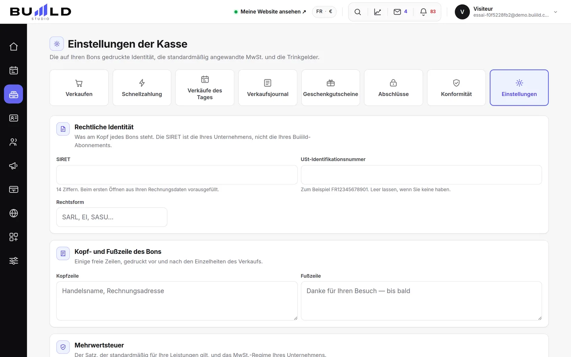
Task: Open the Verkäufe des Tages tab
Action: click(205, 88)
